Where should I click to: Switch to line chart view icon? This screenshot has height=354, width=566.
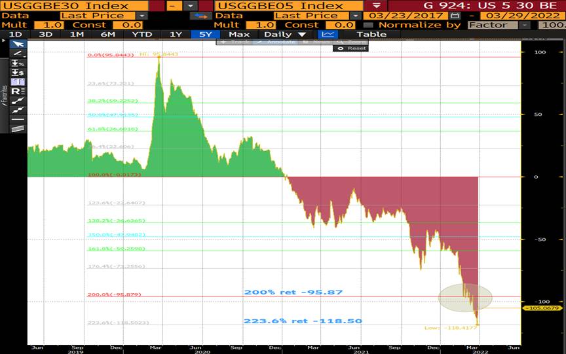click(x=328, y=34)
